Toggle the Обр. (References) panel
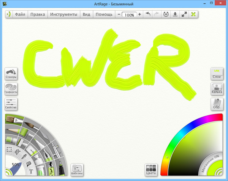The width and height of the screenshot is (228, 181). [x=217, y=104]
